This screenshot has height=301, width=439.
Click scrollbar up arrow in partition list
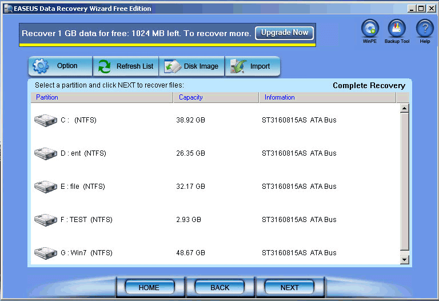(x=404, y=108)
